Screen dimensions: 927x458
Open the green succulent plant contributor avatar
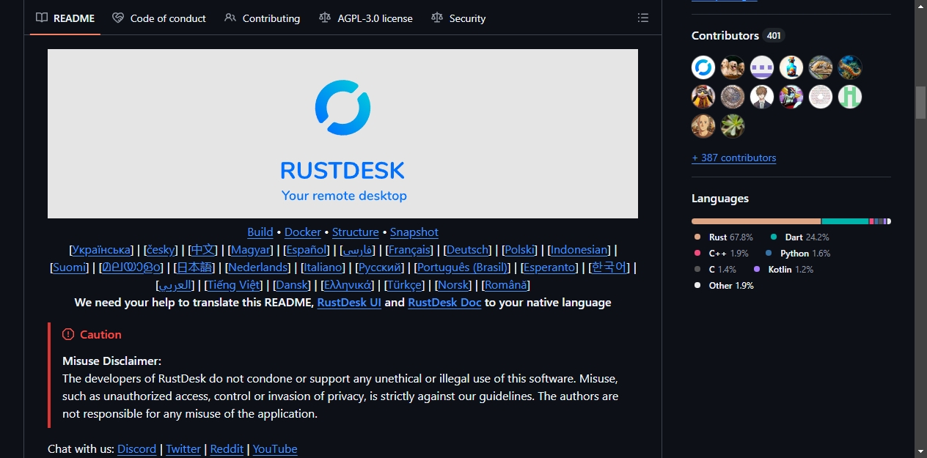733,126
